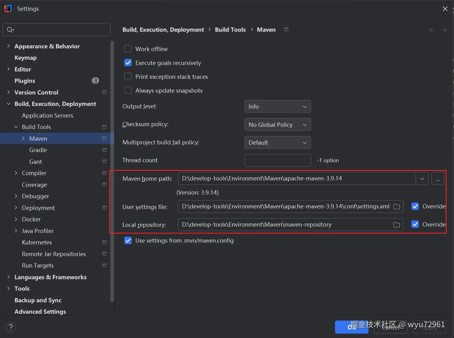Click the Local repository path field
Screen dimensions: 454x338
(291, 225)
